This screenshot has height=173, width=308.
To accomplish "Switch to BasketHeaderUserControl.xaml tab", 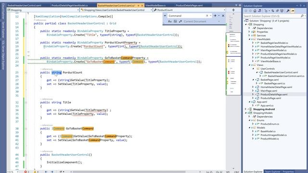I will [25, 5].
